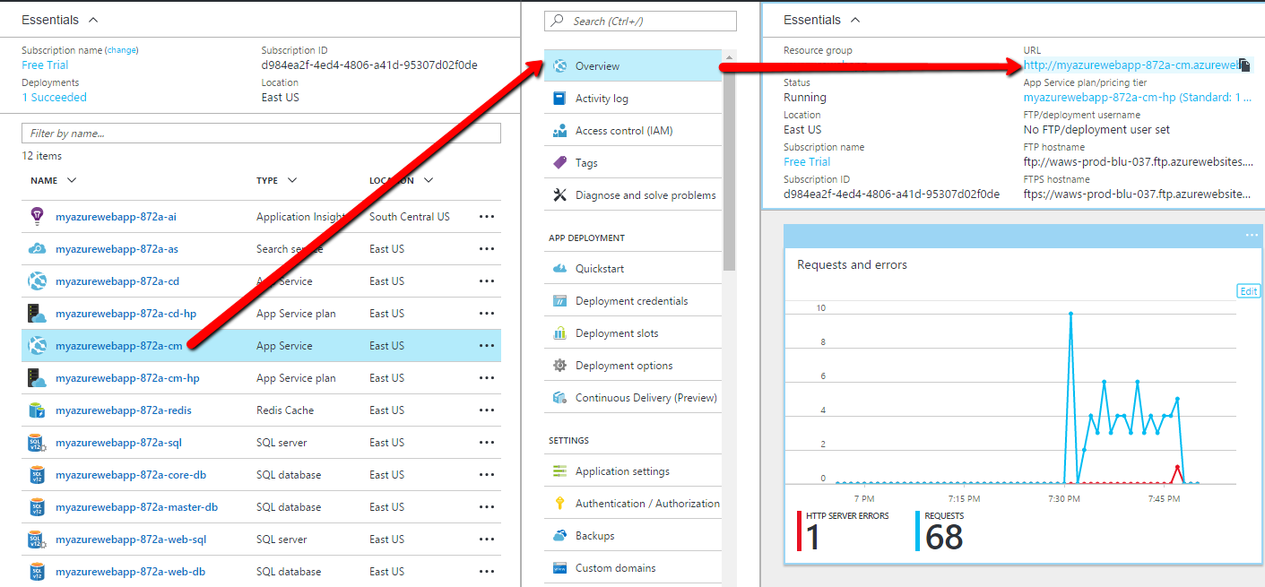The width and height of the screenshot is (1265, 587).
Task: Select the Subscription ID value in left Essentials
Action: 369,65
